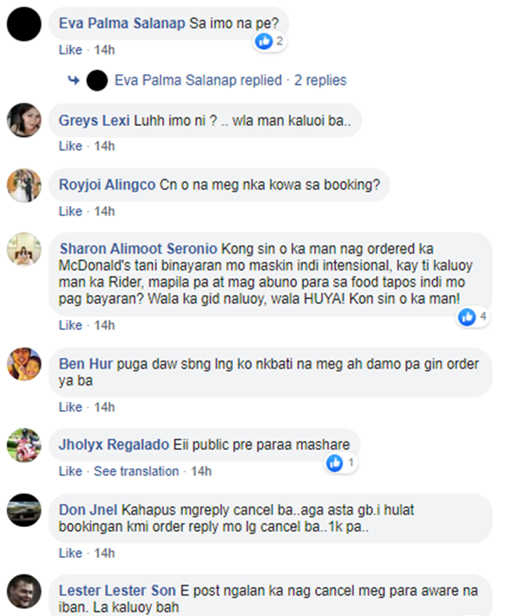Image resolution: width=526 pixels, height=616 pixels.
Task: Click See translation under Jholyx Regalado's comment
Action: (x=136, y=472)
